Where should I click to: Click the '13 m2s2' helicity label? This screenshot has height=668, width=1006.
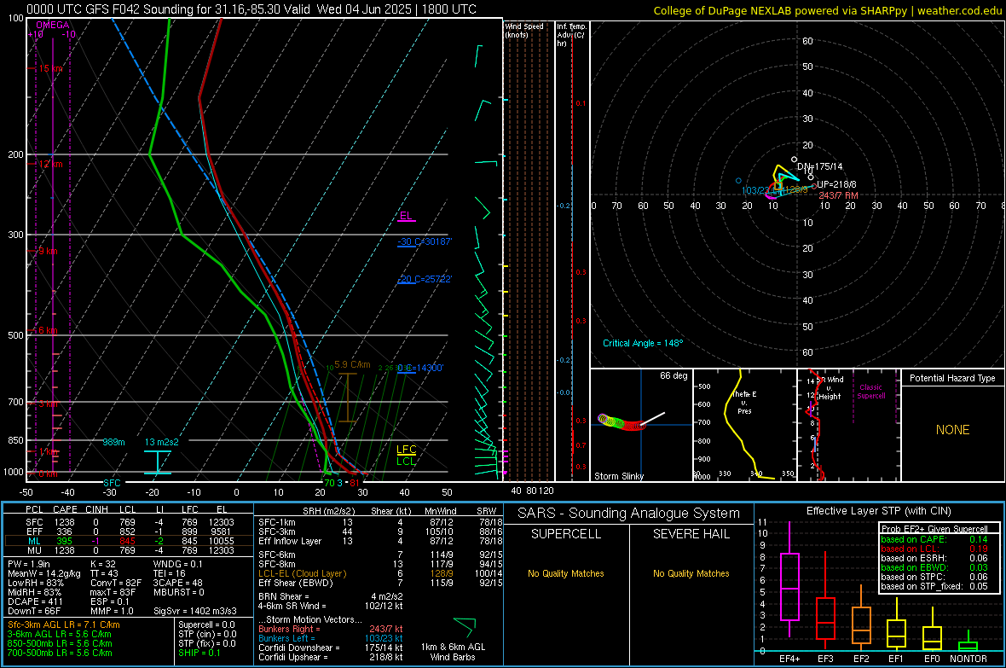[162, 442]
